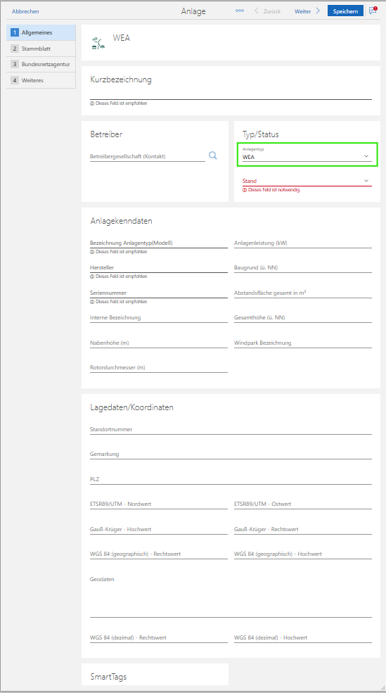
Task: Click the WEA wind turbine icon
Action: coord(98,42)
